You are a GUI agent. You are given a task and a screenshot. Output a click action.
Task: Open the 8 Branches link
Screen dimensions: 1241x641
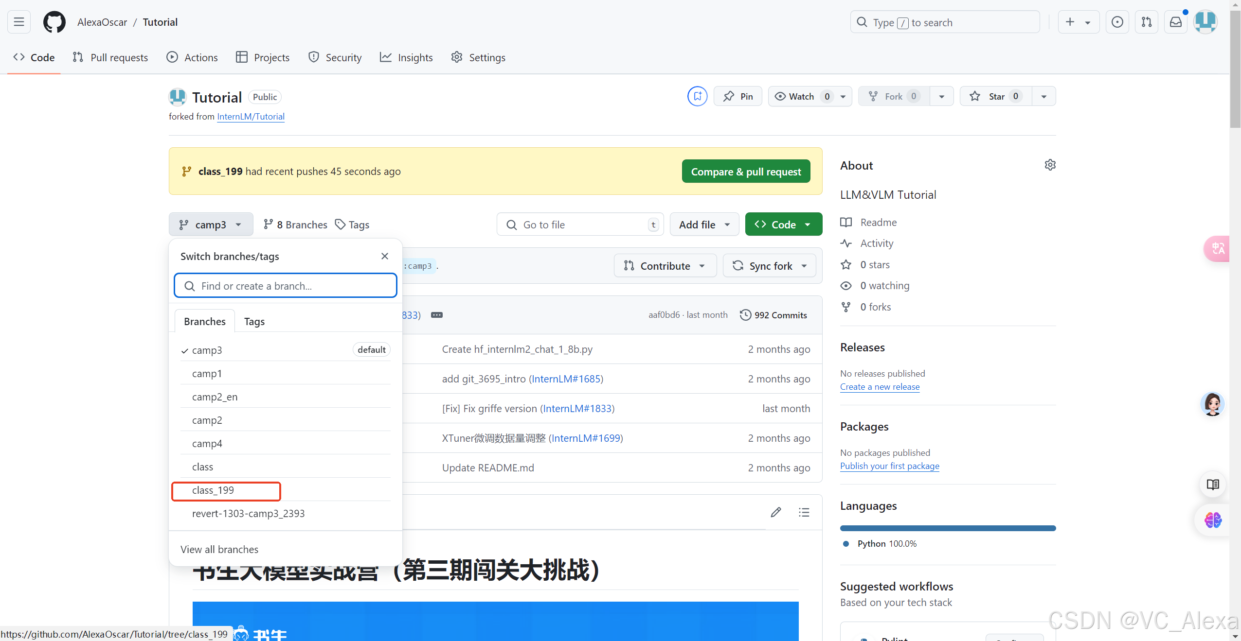(x=296, y=225)
